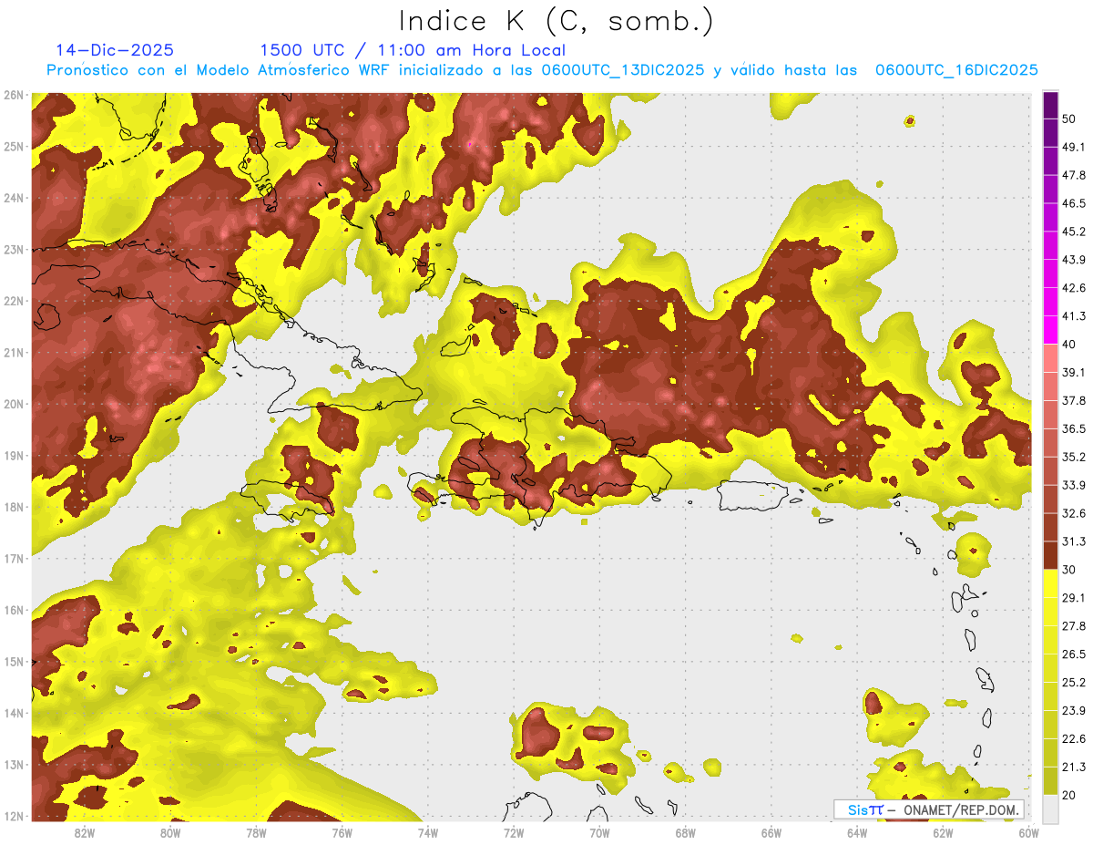Click the colorbar value label 31.3
Screen dimensions: 1093x845
tap(1074, 541)
